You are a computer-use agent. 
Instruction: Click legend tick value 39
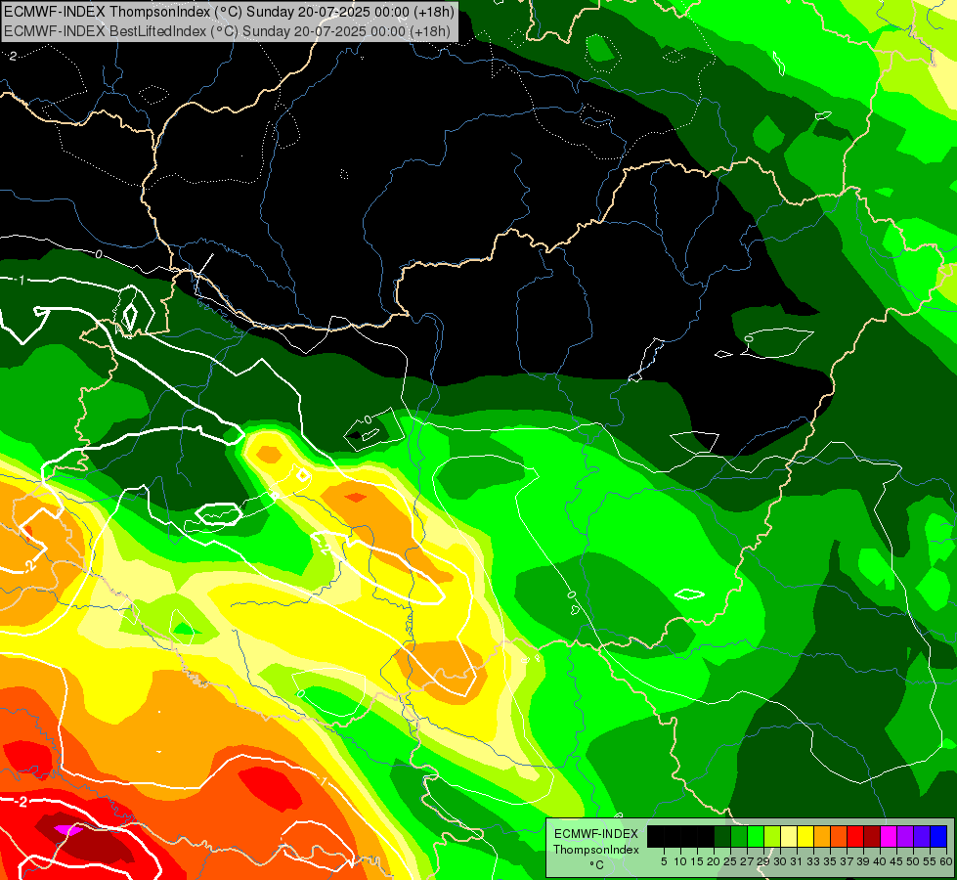pyautogui.click(x=863, y=861)
